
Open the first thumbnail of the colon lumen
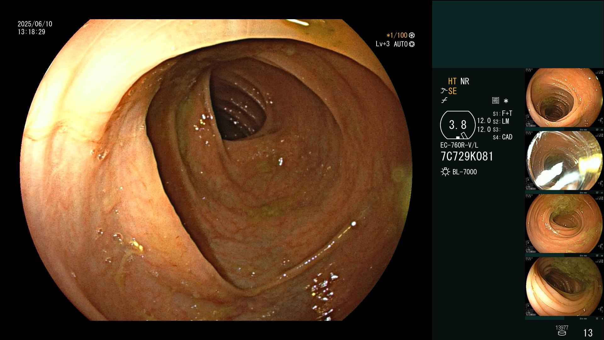564,98
